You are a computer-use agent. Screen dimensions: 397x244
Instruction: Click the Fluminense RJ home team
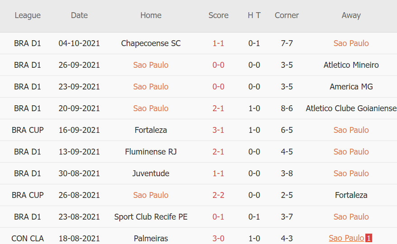(151, 152)
